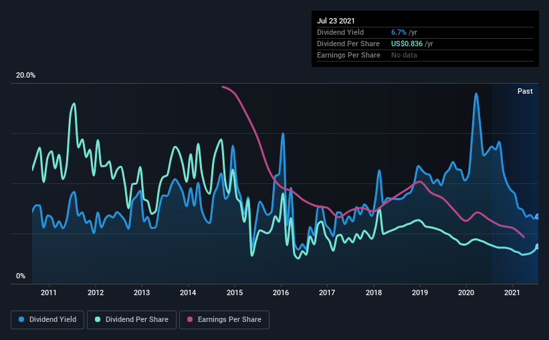Click the 2016 x-axis label
Screen dimensions: 549x340
pyautogui.click(x=281, y=292)
